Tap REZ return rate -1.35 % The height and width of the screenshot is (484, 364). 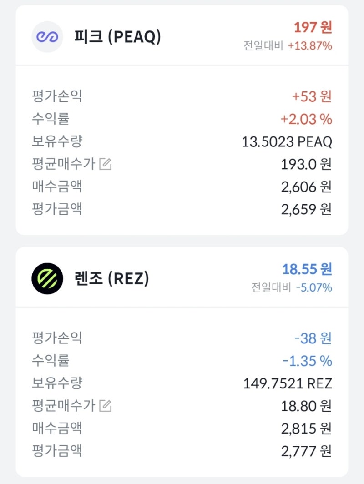307,361
